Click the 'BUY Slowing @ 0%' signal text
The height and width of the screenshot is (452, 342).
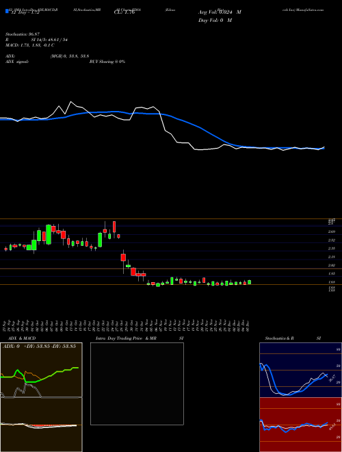click(x=107, y=62)
